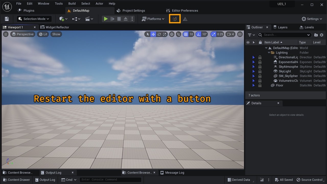Collapse the Lighting folder in the Outliner
Viewport: 327px width, 184px height.
(x=269, y=53)
